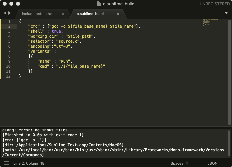Click the unsaved dot on the include <stdio.h> tab
Viewport: 232px width, 167px height.
[x=63, y=14]
